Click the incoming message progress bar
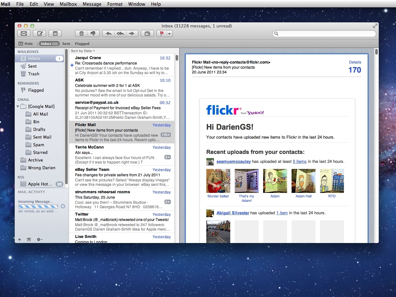 [38, 207]
